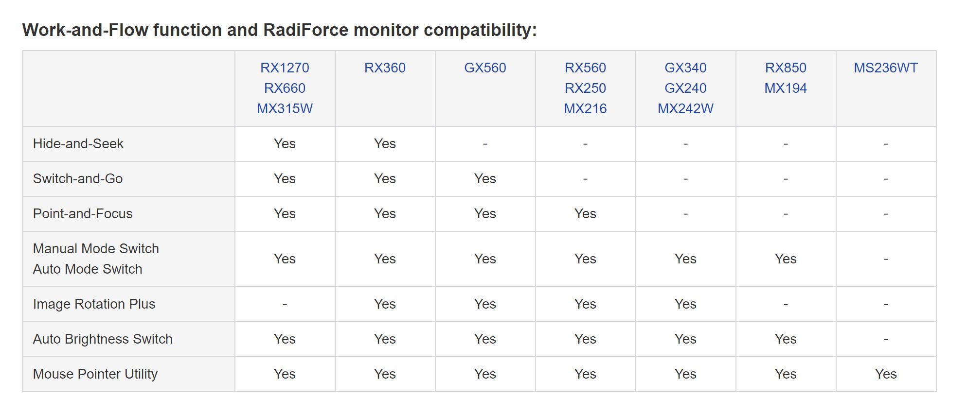The height and width of the screenshot is (416, 967).
Task: Click the Mouse Pointer Utility row label
Action: [x=95, y=374]
